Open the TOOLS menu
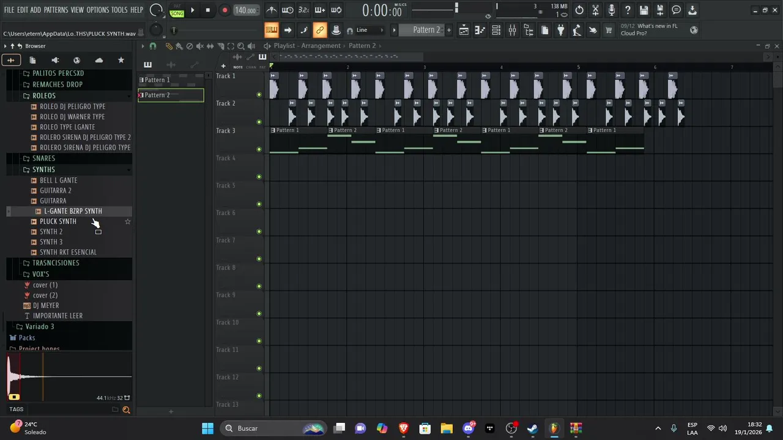This screenshot has width=783, height=440. pos(119,10)
